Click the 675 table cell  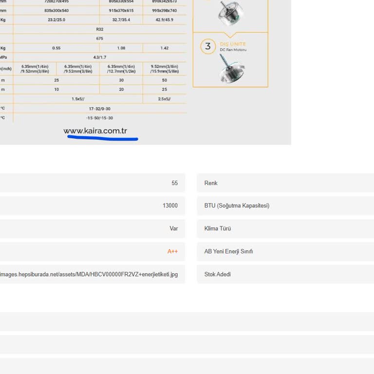[x=100, y=38]
